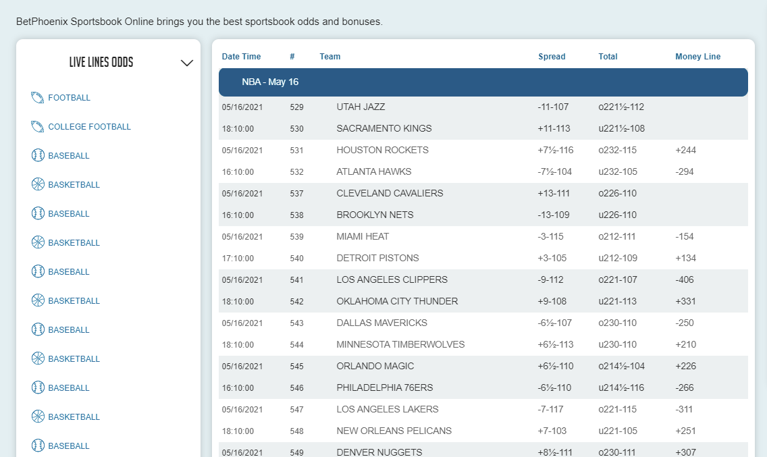This screenshot has height=457, width=767.
Task: Select the UTAH JAZZ team row
Action: click(x=483, y=107)
